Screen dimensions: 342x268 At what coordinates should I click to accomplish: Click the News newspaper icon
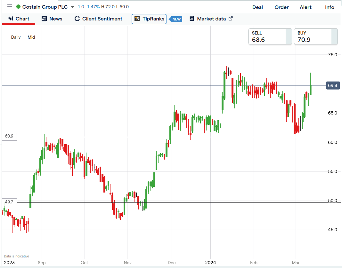click(44, 19)
